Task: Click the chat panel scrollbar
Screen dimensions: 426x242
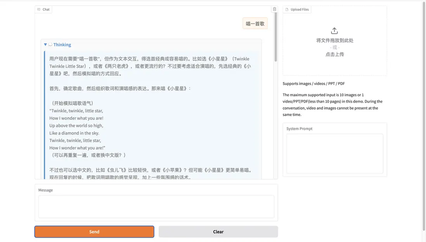Action: (275, 37)
